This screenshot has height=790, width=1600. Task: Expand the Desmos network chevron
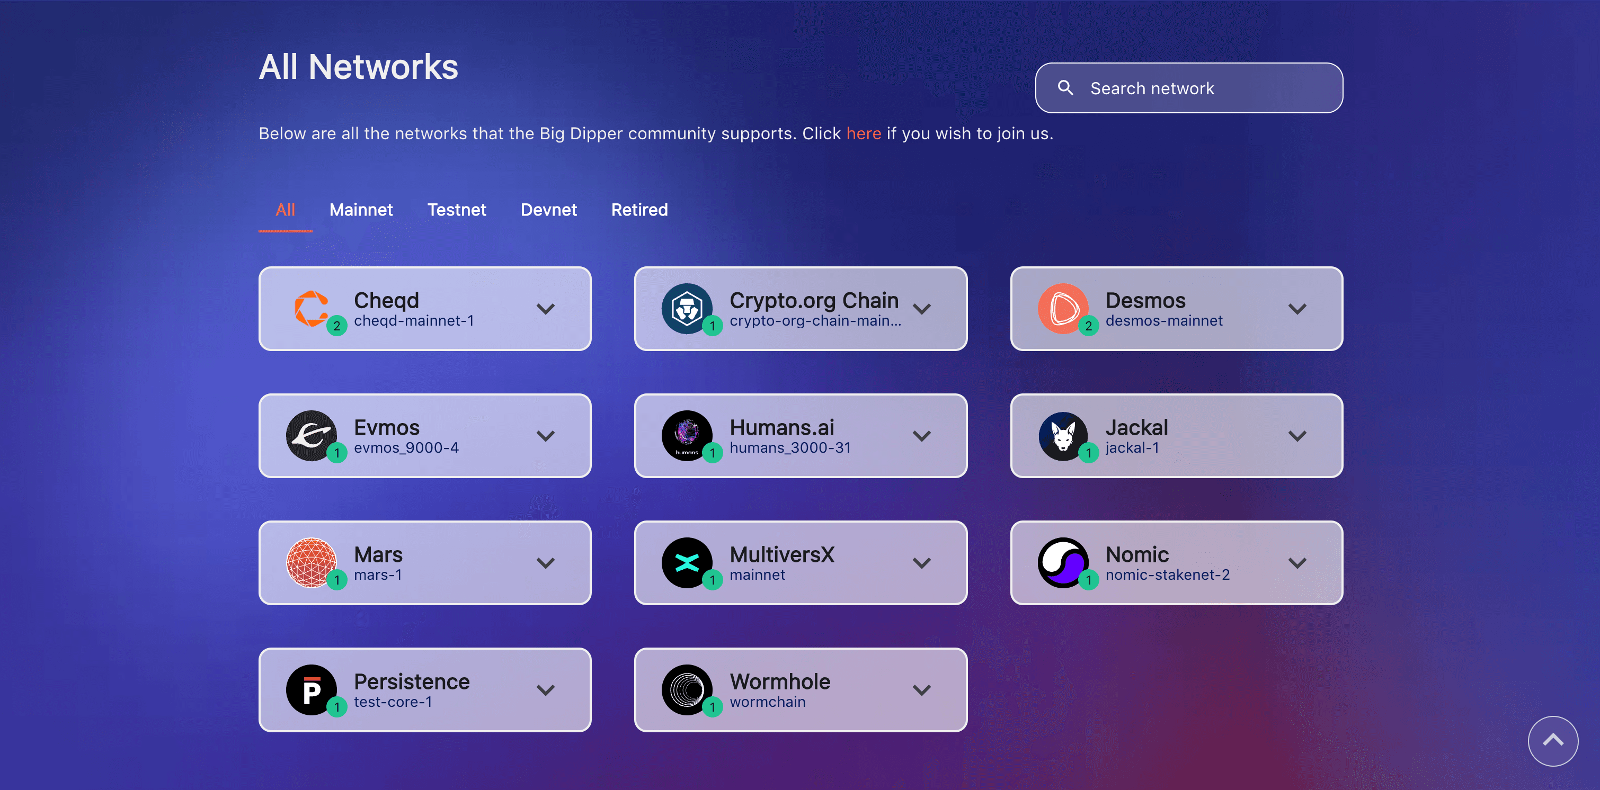click(x=1297, y=309)
